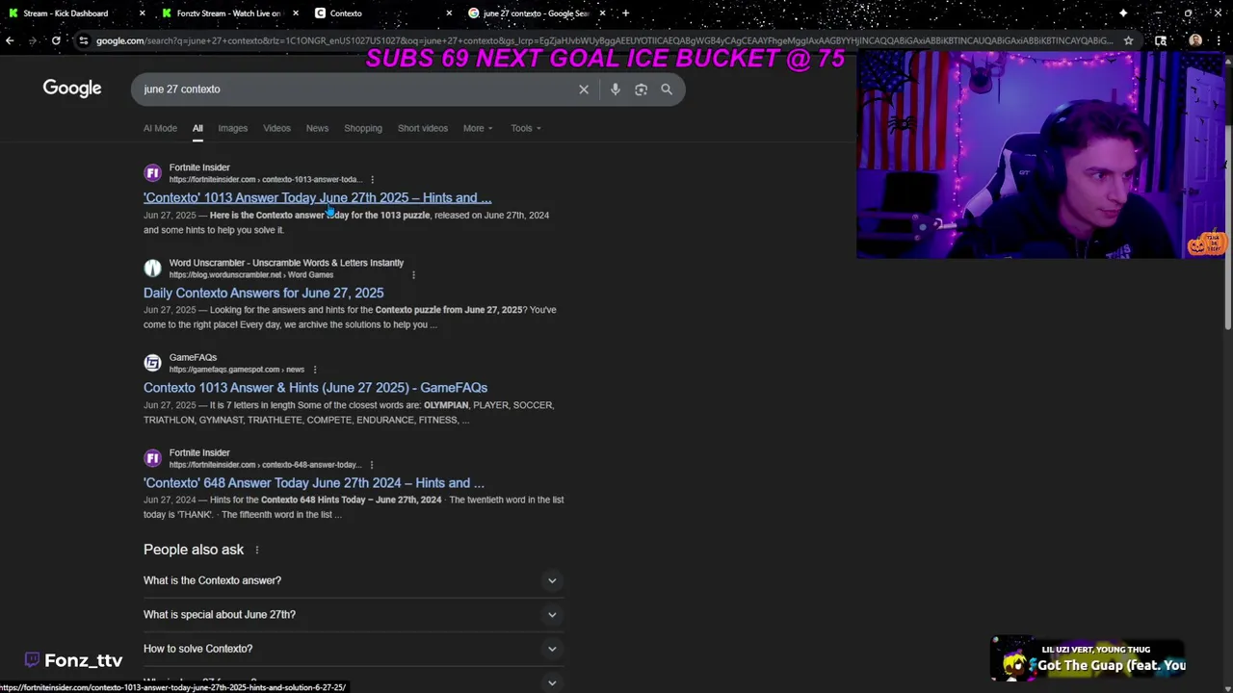Click the gamefaqs.gamespot.com news breadcrumb
Image resolution: width=1233 pixels, height=693 pixels.
[x=237, y=370]
